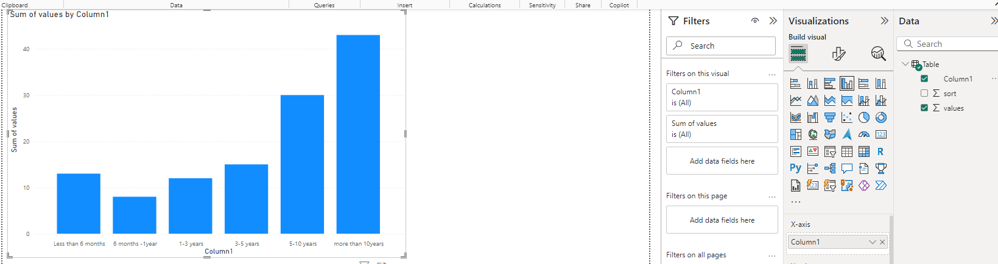Select the Power Automate visual

(x=881, y=186)
